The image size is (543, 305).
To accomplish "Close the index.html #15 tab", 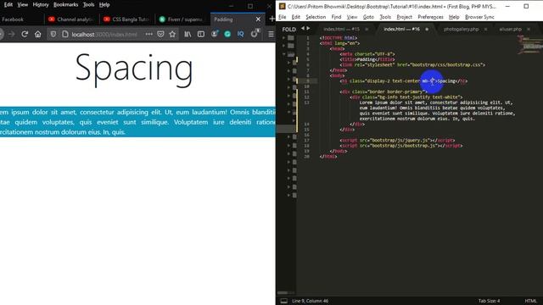I will [367, 30].
